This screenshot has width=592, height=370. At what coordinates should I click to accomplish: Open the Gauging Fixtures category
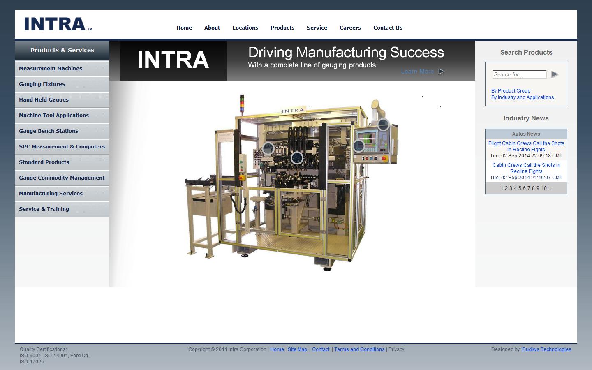coord(42,84)
